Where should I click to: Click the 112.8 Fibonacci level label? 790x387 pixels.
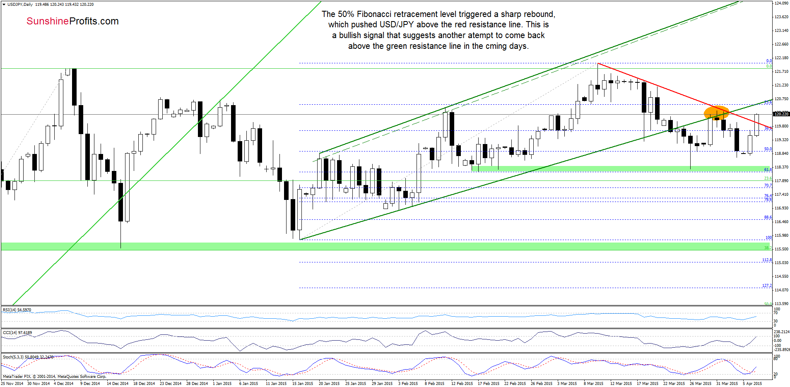point(767,260)
